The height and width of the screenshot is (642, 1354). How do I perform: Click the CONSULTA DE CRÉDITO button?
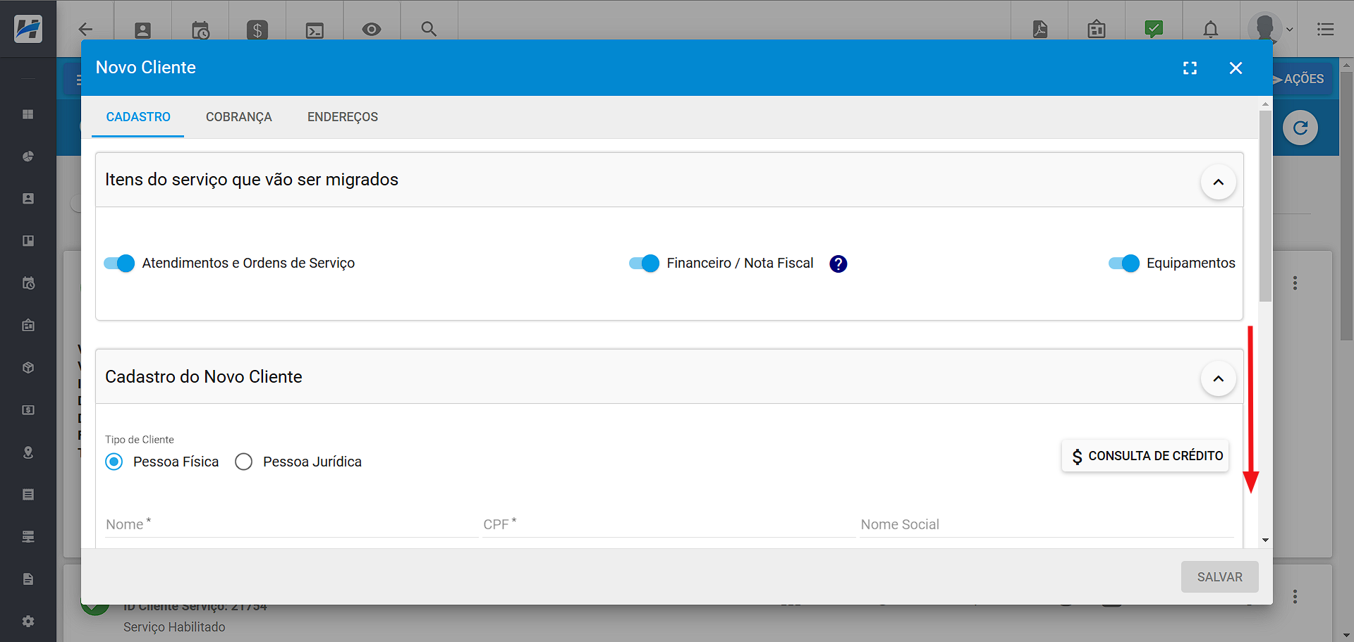click(x=1146, y=456)
